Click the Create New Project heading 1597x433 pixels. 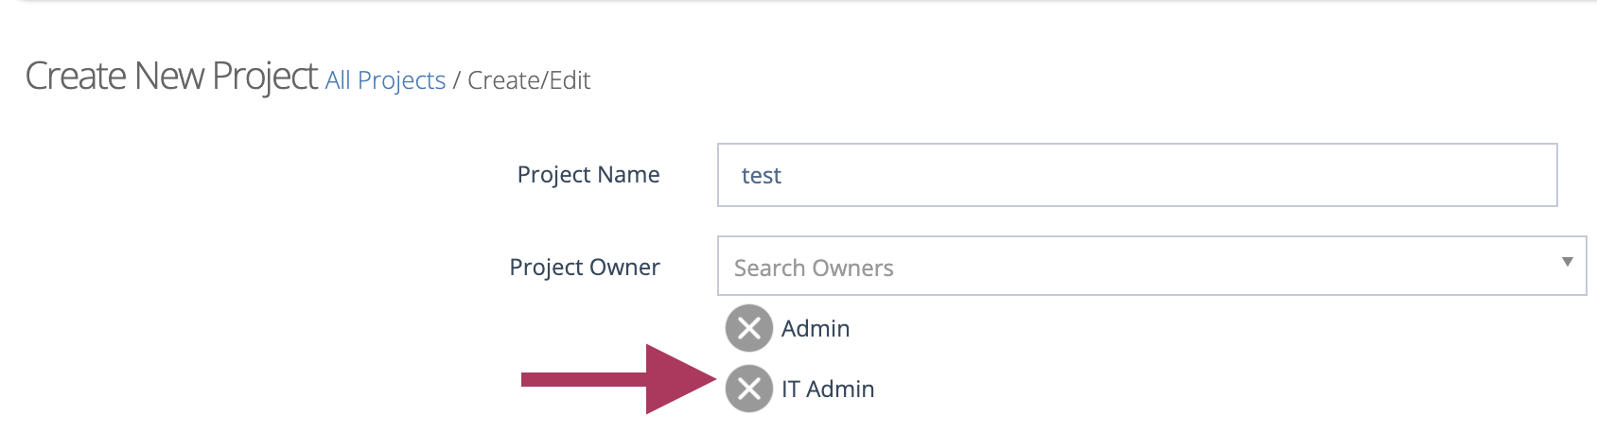pos(171,76)
